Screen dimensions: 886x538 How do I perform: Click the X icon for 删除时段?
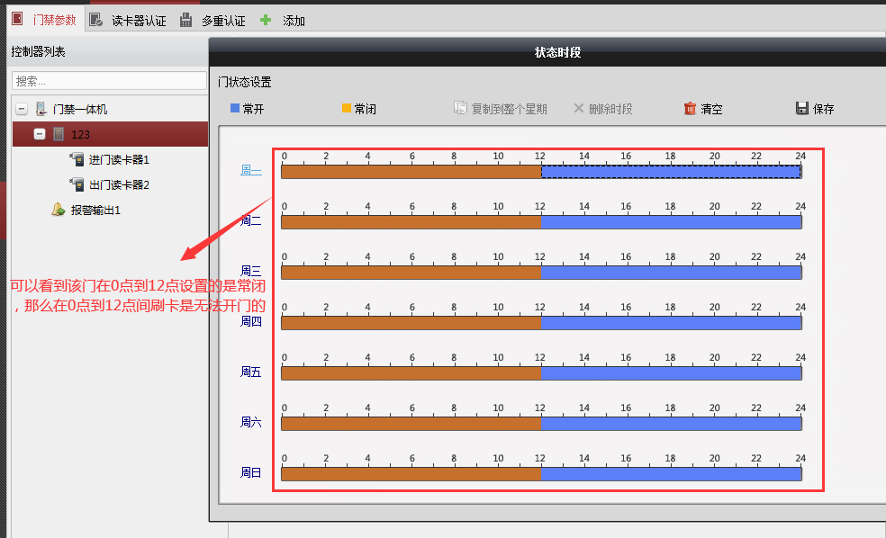579,109
